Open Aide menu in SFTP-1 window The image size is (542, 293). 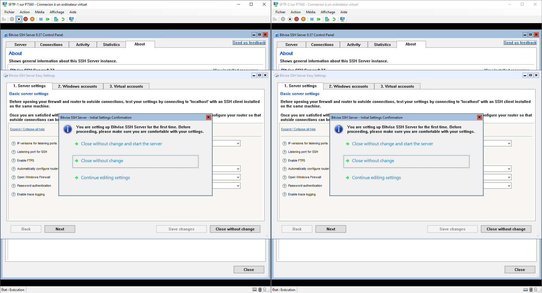pyautogui.click(x=73, y=12)
